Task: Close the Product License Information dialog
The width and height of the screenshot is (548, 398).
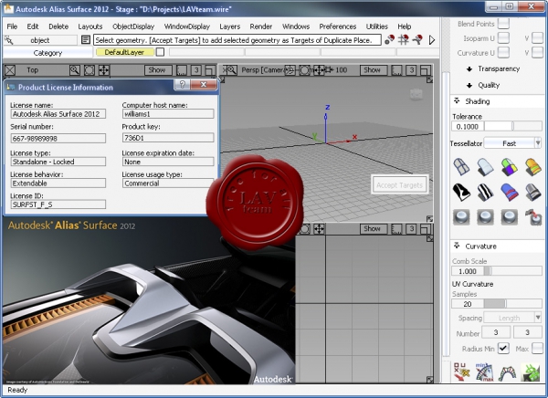Action: (204, 85)
